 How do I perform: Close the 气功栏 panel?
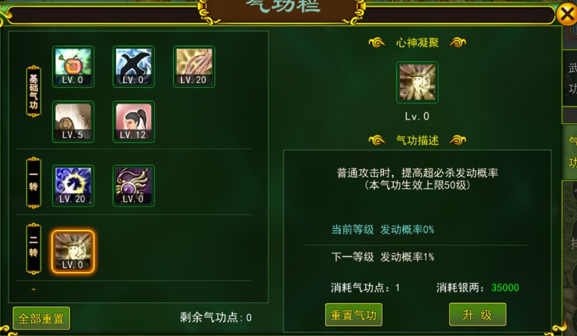pyautogui.click(x=567, y=14)
